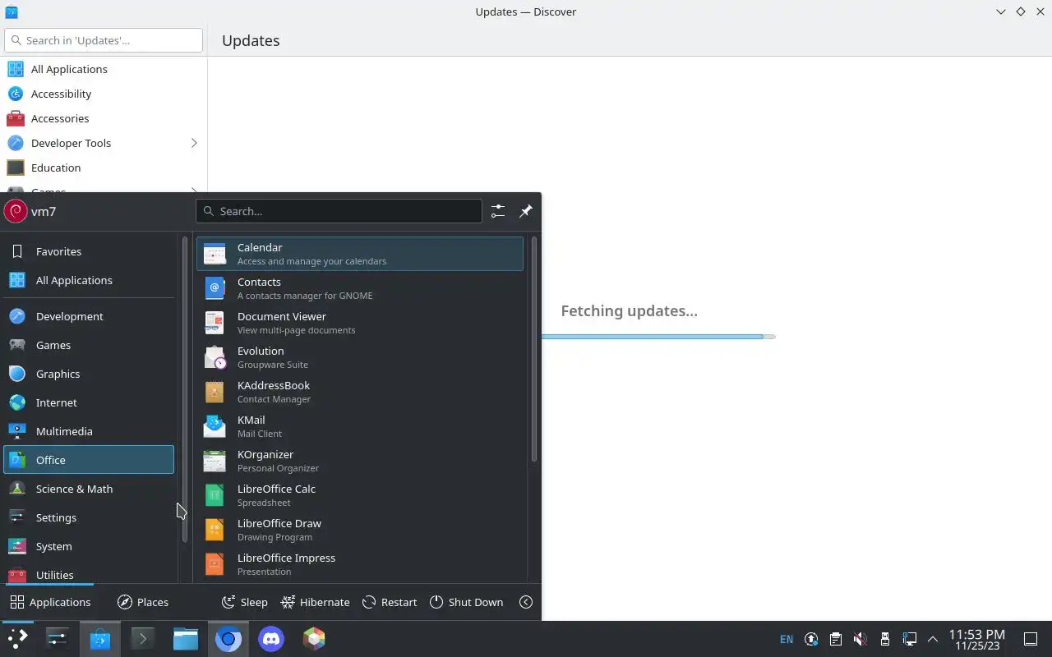The height and width of the screenshot is (657, 1052).
Task: Select All Applications in launcher sidebar
Action: pos(89,280)
